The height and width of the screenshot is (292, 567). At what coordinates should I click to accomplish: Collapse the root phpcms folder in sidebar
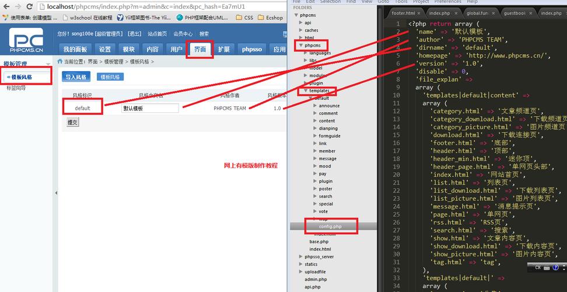296,15
